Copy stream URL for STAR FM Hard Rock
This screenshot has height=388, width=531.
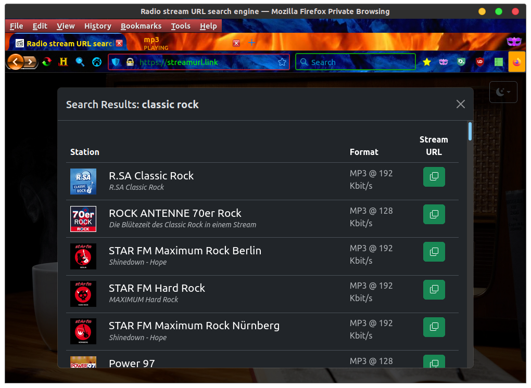[434, 289]
